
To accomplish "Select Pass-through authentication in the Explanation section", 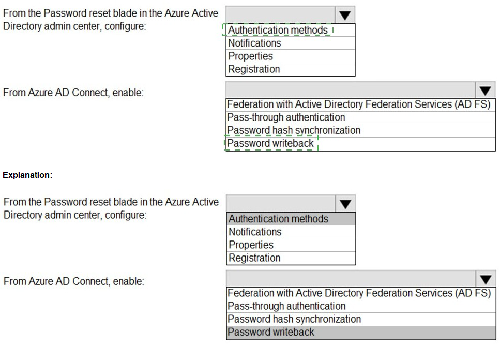I will [286, 306].
